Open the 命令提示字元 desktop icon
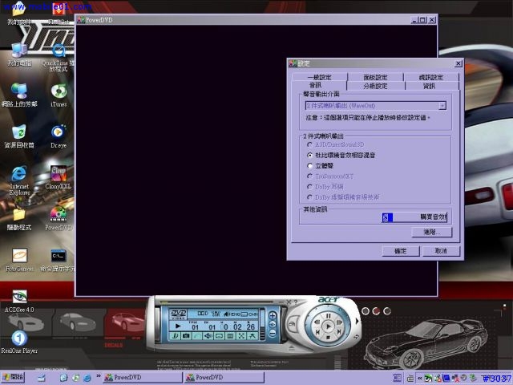This screenshot has height=385, width=513. 58,260
